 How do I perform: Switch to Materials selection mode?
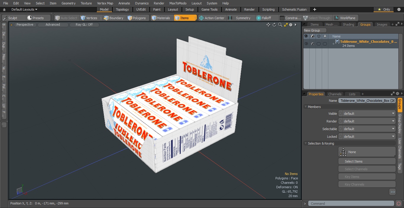(161, 18)
